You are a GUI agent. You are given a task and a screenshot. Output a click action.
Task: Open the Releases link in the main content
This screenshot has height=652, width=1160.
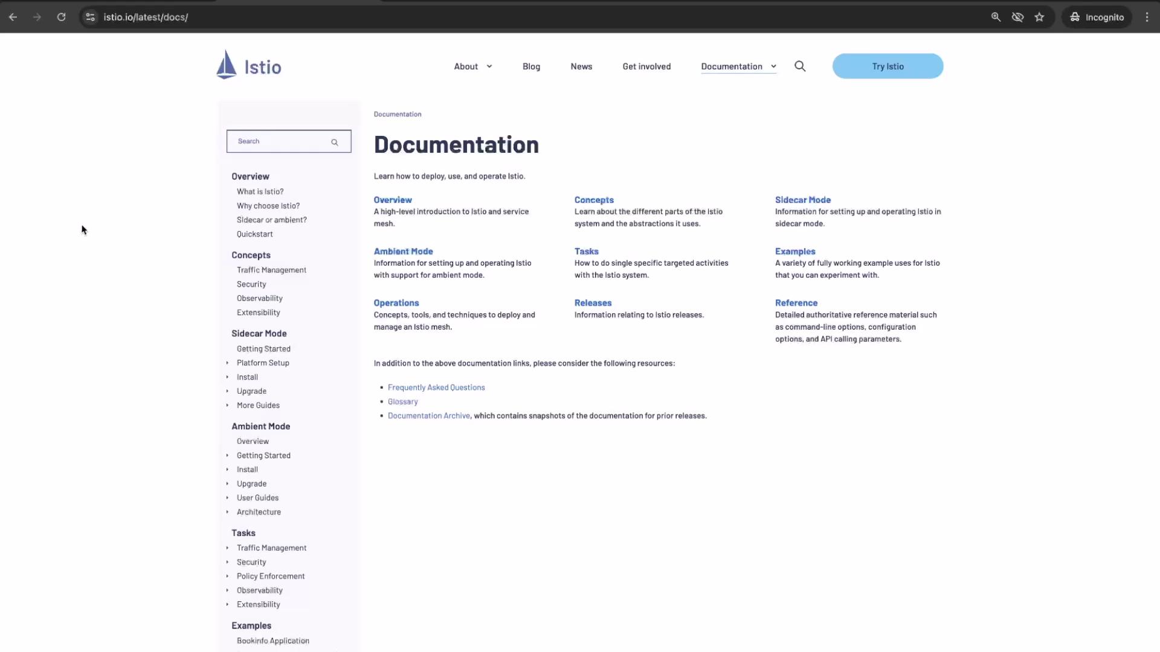(593, 303)
